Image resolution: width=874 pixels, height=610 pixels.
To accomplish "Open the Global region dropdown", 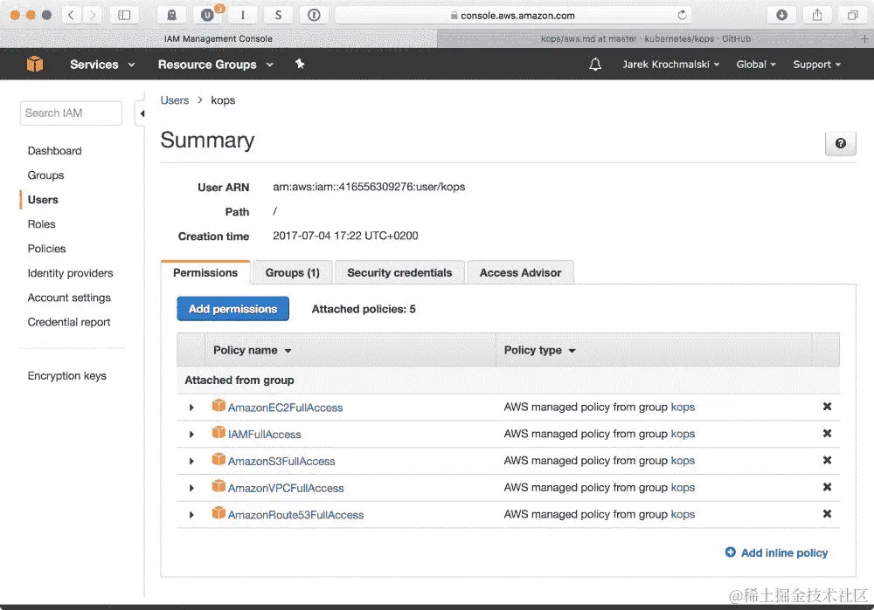I will click(756, 65).
